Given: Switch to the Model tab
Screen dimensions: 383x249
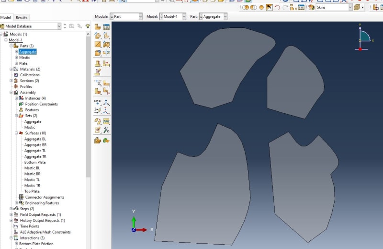Looking at the screenshot, I should (5, 17).
